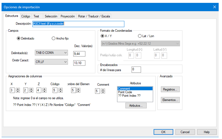Click the Comment column spinner control
The image size is (222, 139).
(x=103, y=91)
